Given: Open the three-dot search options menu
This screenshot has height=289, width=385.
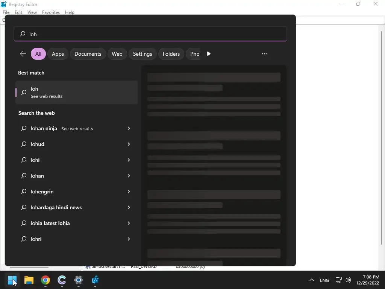Looking at the screenshot, I should tap(264, 53).
